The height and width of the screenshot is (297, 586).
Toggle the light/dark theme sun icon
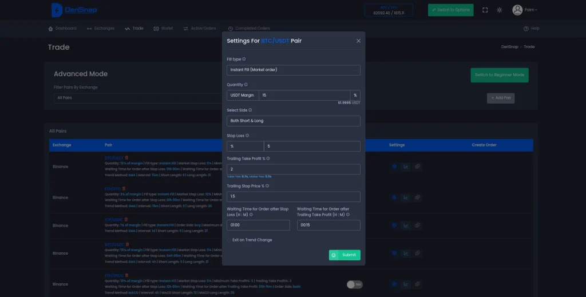tap(500, 10)
